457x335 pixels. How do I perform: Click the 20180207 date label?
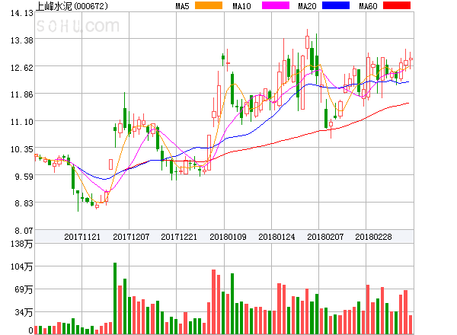click(x=325, y=237)
